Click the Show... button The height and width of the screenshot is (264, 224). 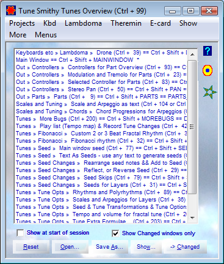[146, 247]
